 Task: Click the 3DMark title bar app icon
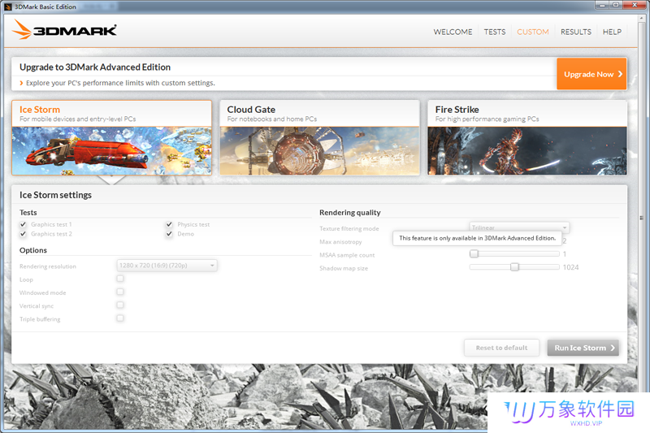pyautogui.click(x=8, y=6)
